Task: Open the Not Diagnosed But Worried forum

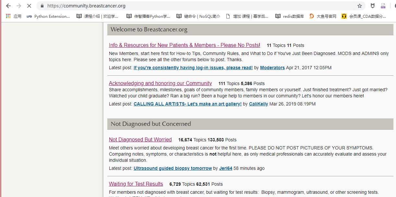Action: coord(140,139)
